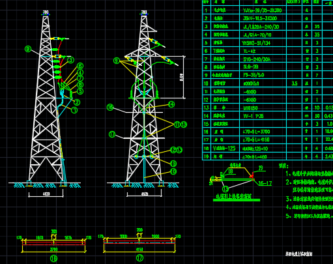Viewport: 333px width, 264px height.
Task: Select circled 17 label under bottom beam detail
Action: point(139,258)
